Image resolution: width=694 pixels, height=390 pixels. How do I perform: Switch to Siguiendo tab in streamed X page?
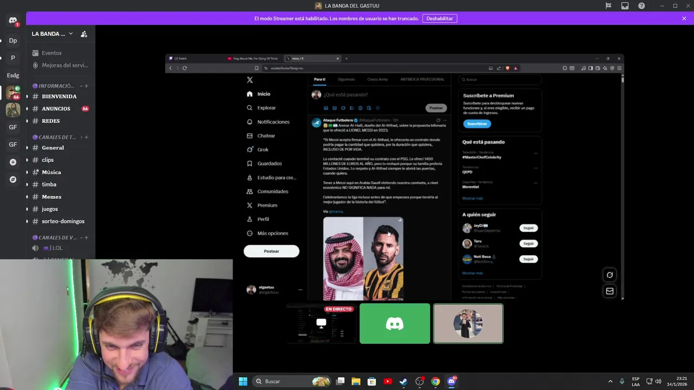point(346,79)
